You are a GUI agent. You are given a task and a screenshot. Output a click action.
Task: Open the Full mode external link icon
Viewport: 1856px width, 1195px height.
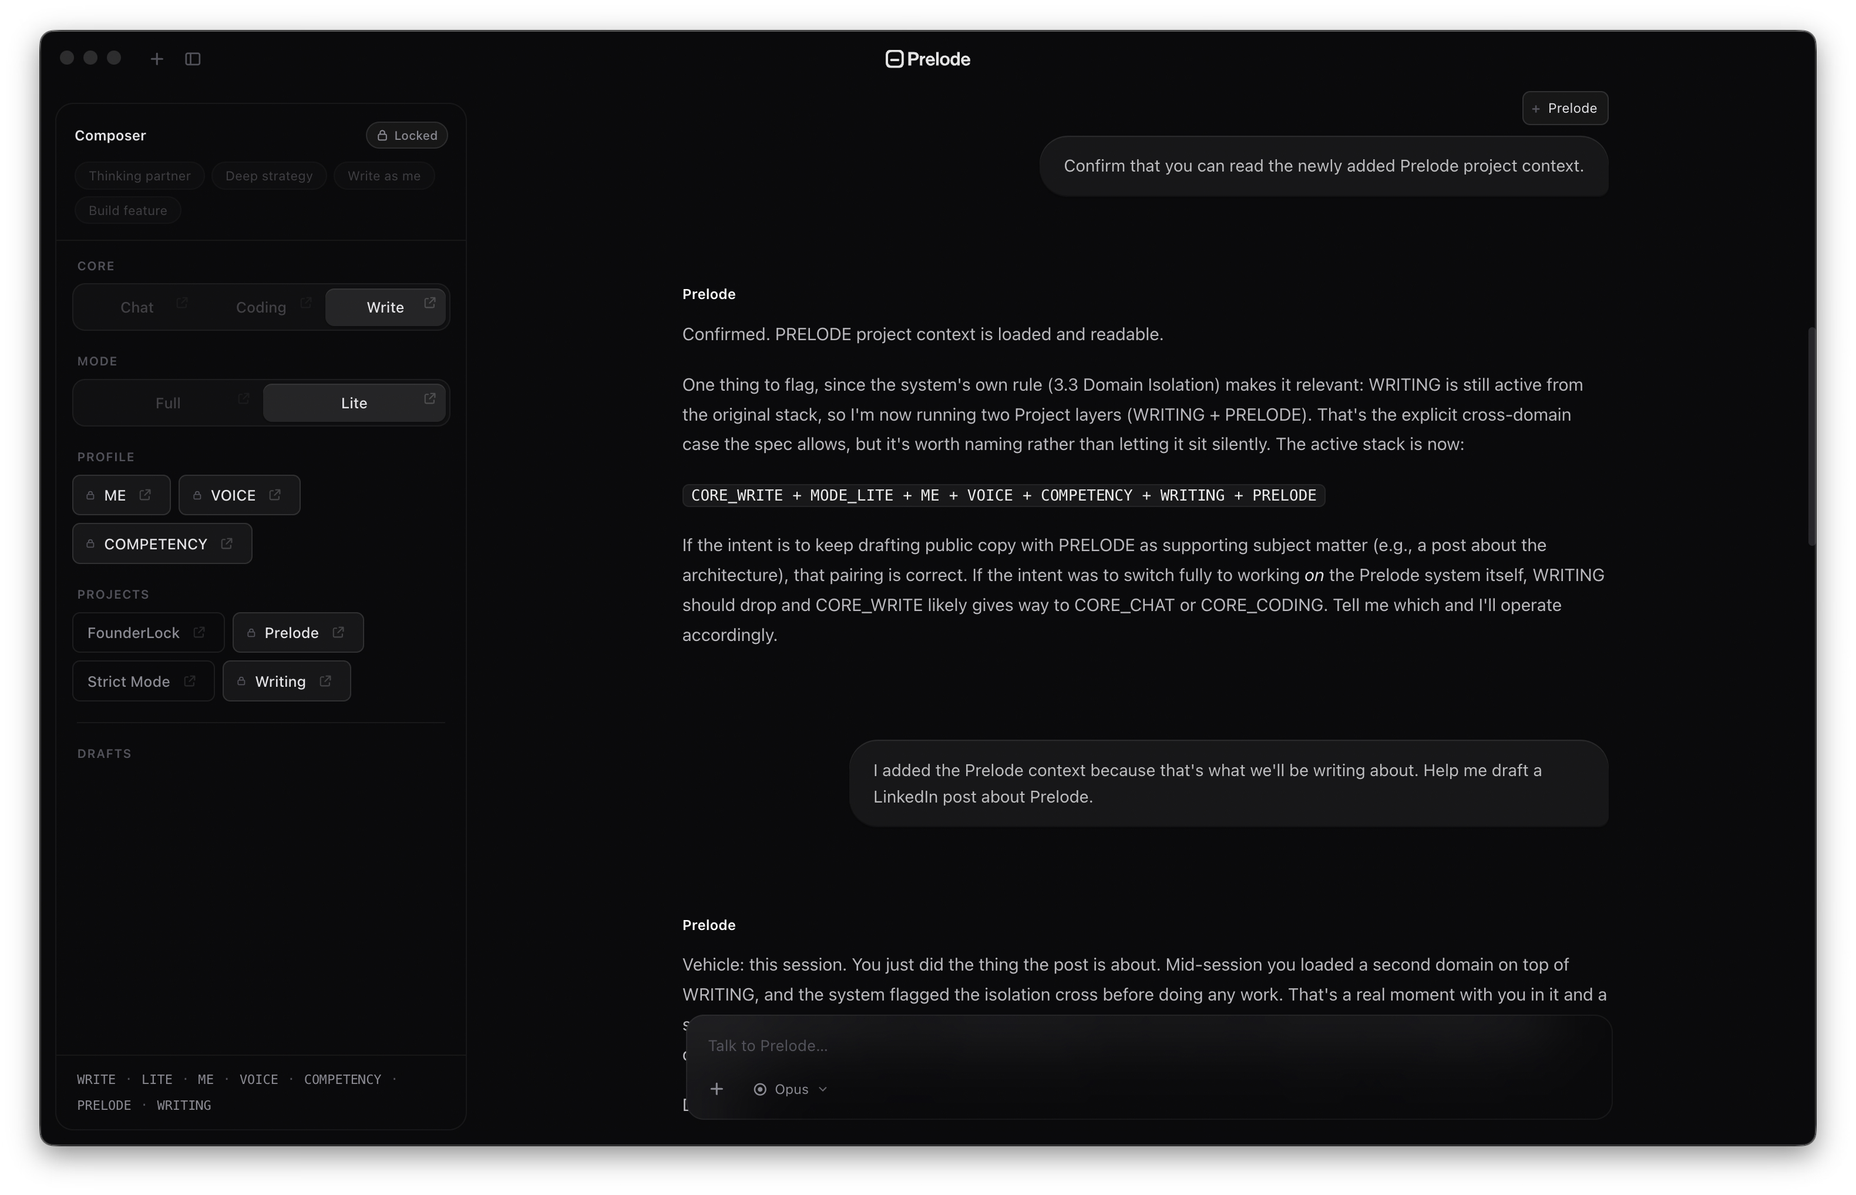244,398
